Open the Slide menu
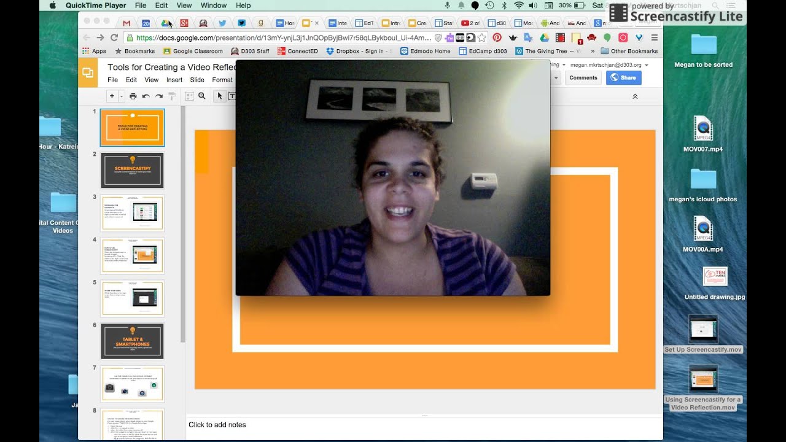 (x=197, y=80)
